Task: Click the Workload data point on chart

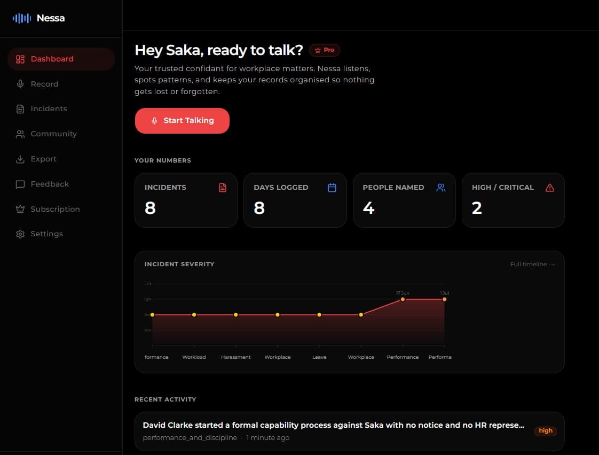Action: pos(194,314)
